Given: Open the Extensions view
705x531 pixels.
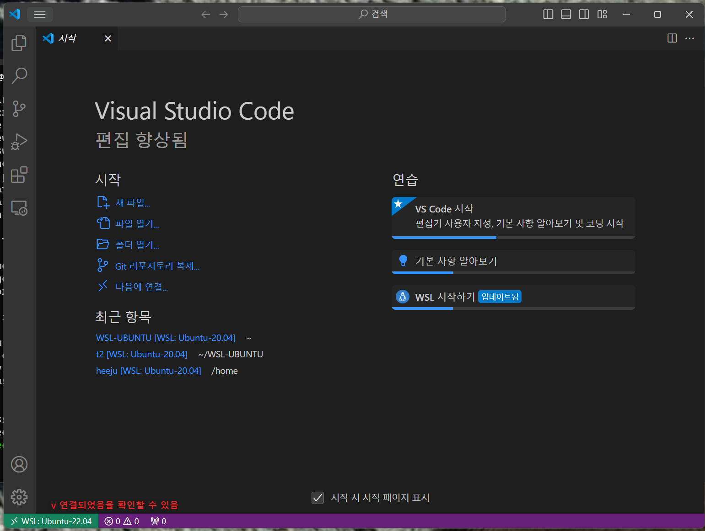Looking at the screenshot, I should [x=19, y=175].
